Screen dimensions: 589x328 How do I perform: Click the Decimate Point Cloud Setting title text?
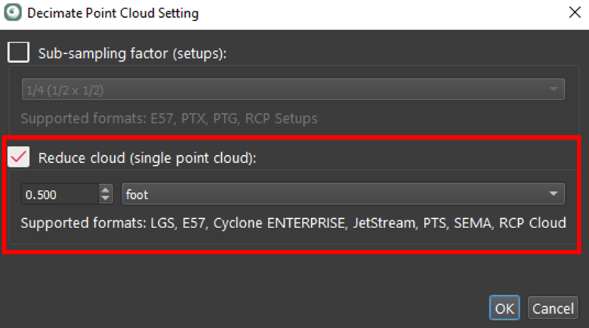(113, 13)
